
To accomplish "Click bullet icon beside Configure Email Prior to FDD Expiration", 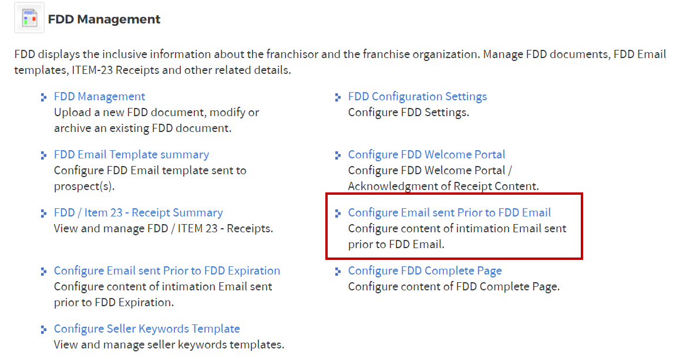I will point(43,272).
